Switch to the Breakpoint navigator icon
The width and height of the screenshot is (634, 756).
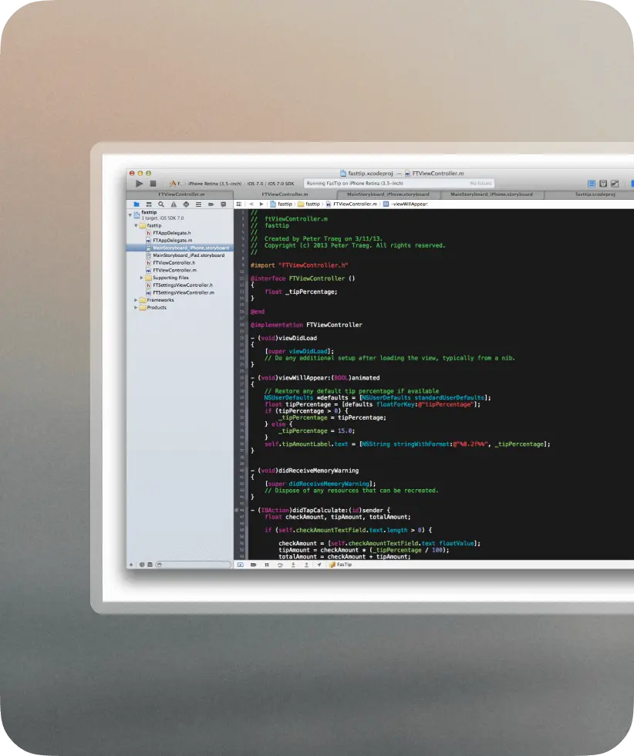coord(211,204)
